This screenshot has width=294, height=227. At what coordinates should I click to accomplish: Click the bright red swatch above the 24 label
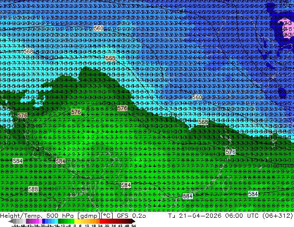[x=102, y=221]
